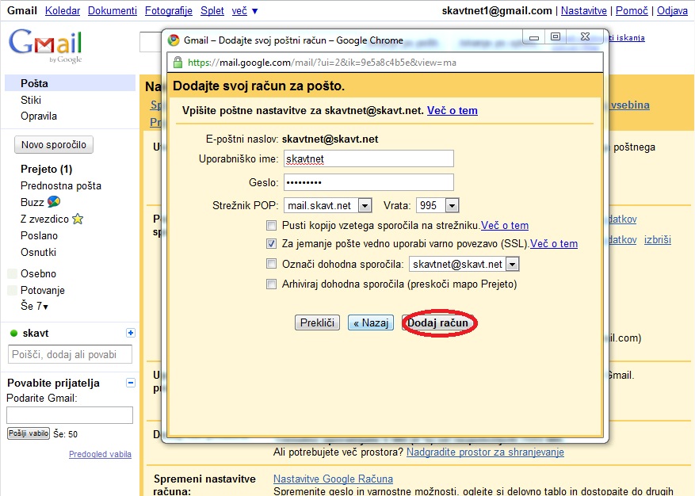This screenshot has width=695, height=496.
Task: Open Osnutki folder
Action: pyautogui.click(x=38, y=252)
